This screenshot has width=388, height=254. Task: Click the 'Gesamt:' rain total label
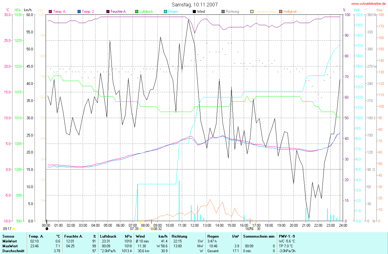point(213,251)
